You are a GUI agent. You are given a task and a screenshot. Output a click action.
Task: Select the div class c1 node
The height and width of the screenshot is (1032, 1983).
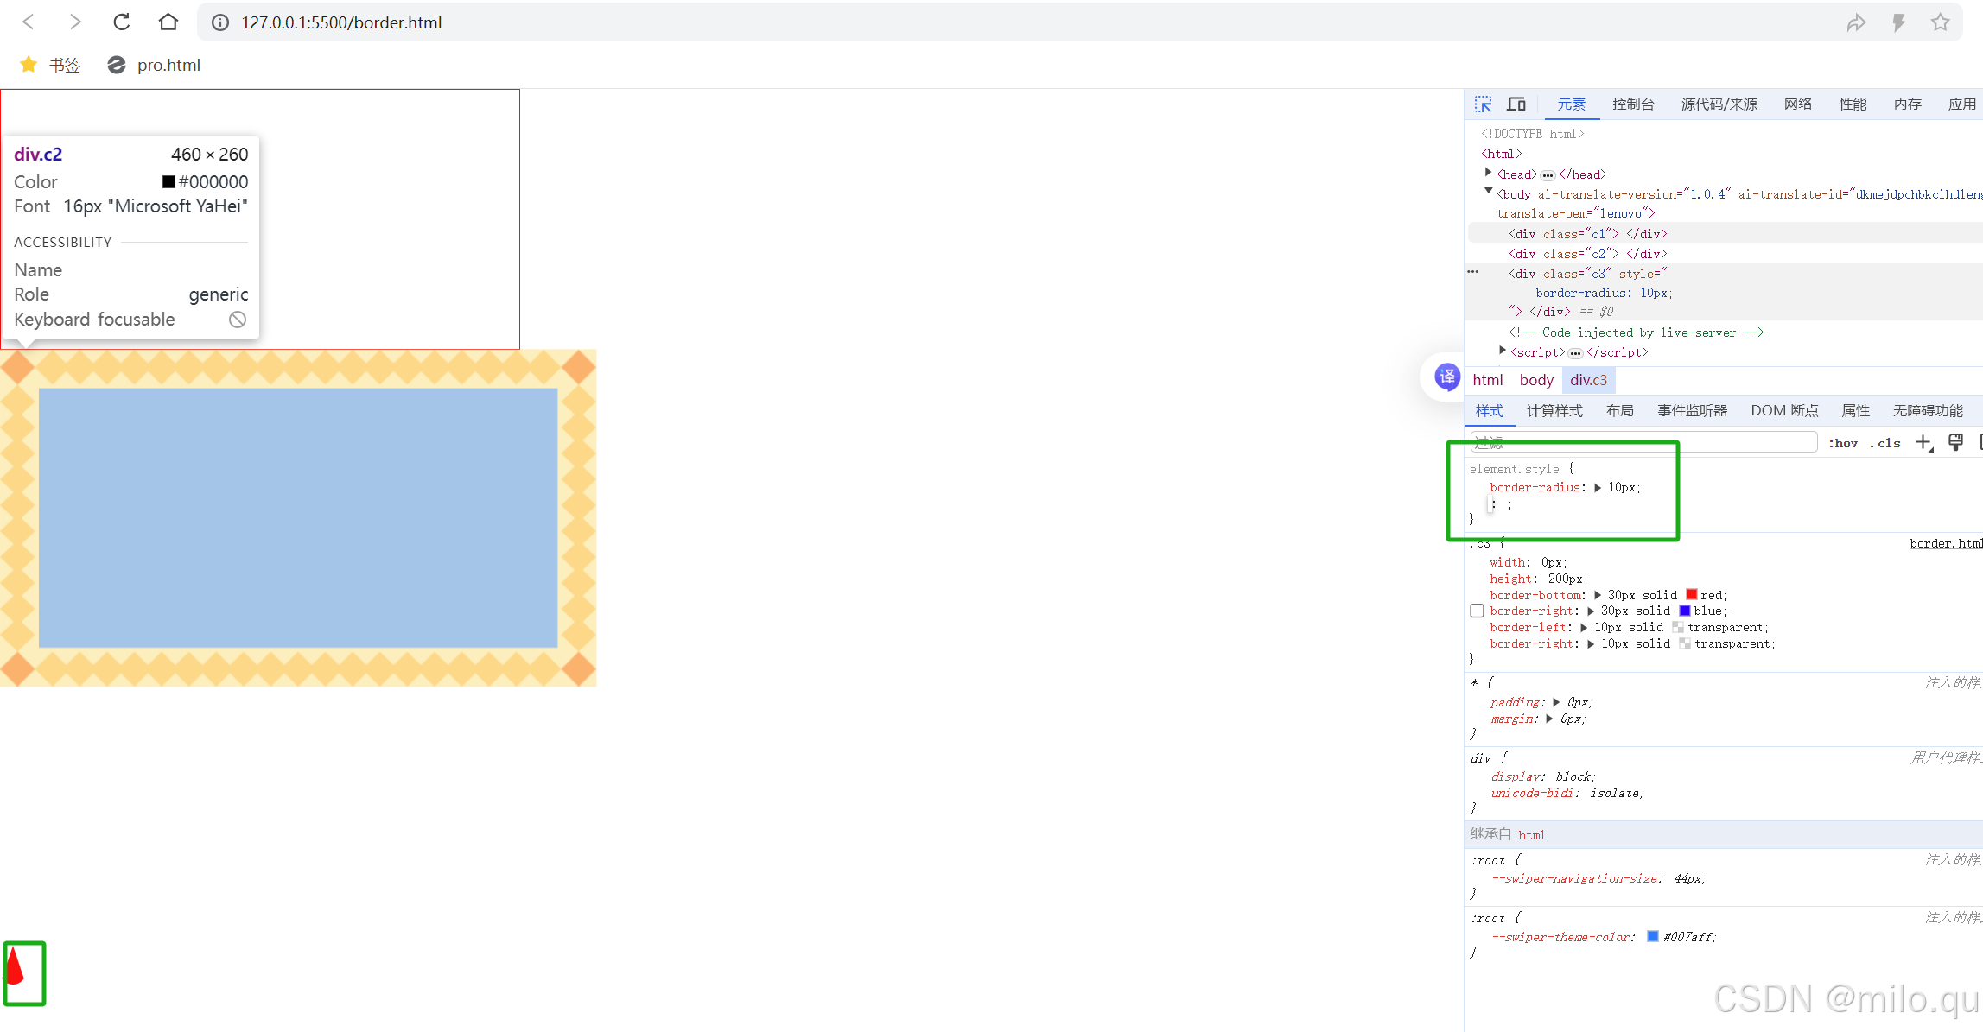[x=1587, y=234]
